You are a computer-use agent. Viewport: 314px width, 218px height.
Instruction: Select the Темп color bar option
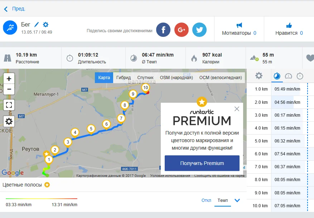click(x=223, y=200)
